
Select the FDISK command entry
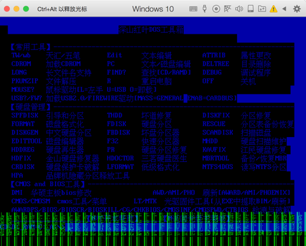point(117,124)
